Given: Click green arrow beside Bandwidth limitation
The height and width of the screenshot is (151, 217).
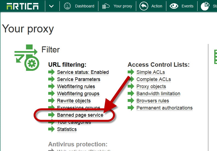Looking at the screenshot, I should (x=131, y=93).
